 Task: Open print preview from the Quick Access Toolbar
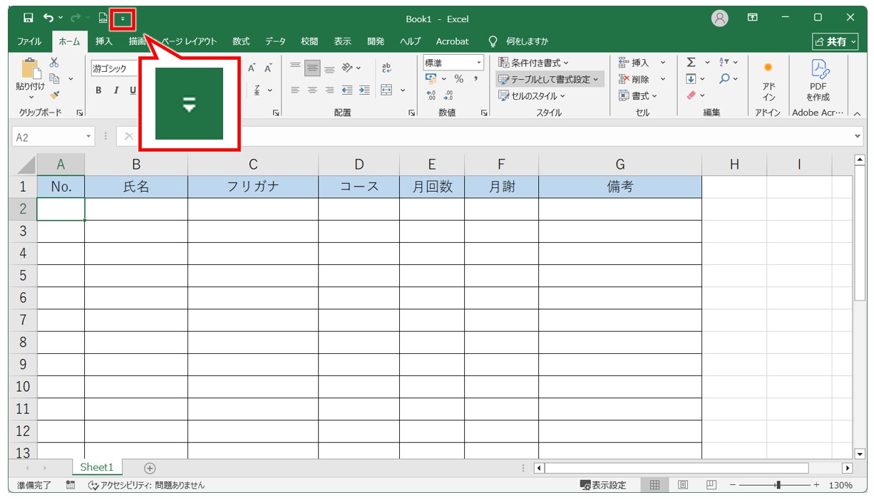(103, 18)
